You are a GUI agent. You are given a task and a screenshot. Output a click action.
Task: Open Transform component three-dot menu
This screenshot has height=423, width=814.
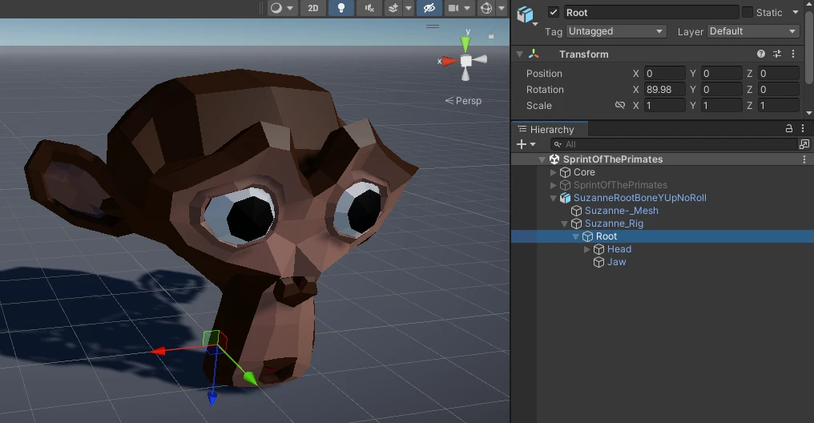click(792, 54)
